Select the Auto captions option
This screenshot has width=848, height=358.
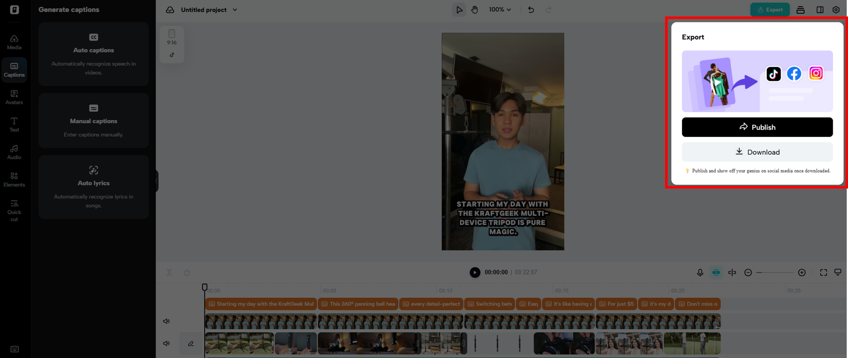pyautogui.click(x=94, y=54)
